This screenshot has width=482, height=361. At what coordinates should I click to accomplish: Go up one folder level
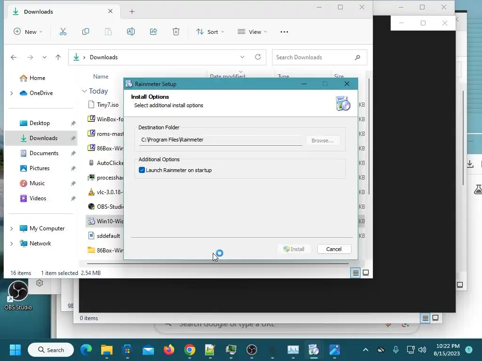[58, 57]
